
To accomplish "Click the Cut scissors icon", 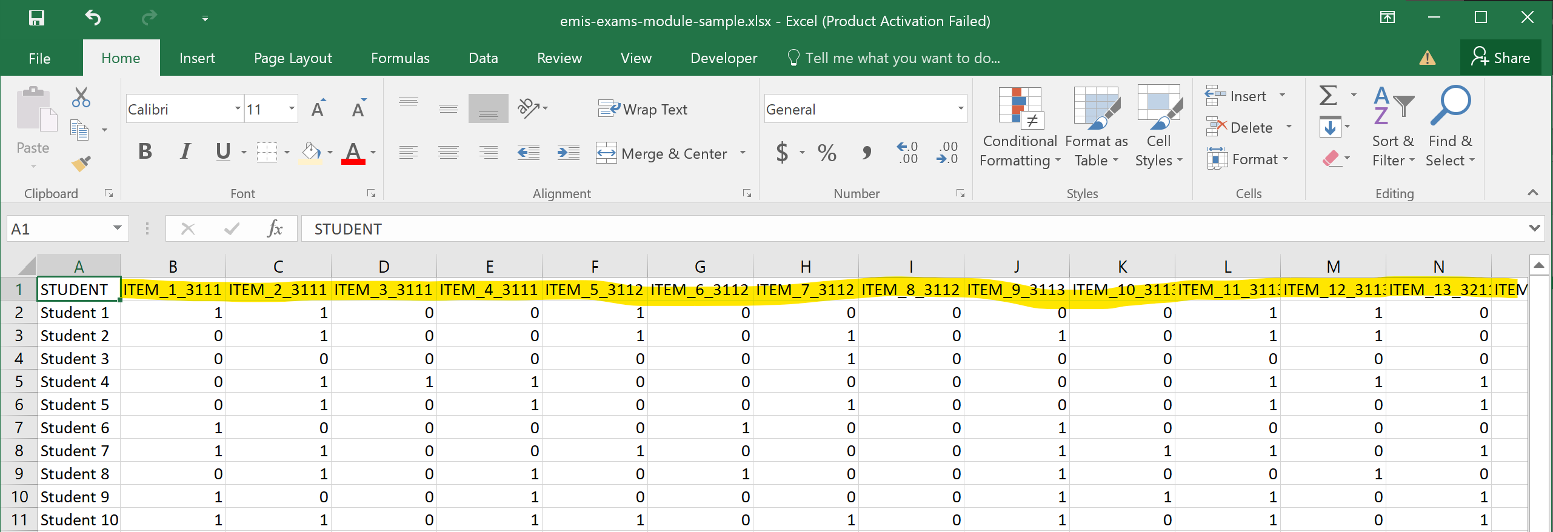I will coord(81,97).
